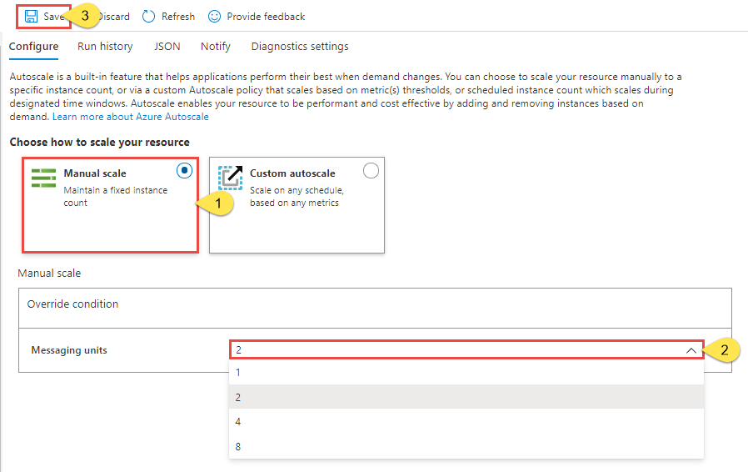Open the Notify tab
The image size is (748, 472).
(x=216, y=47)
